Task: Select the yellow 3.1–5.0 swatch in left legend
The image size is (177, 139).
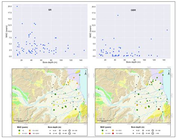Action: [19, 133]
